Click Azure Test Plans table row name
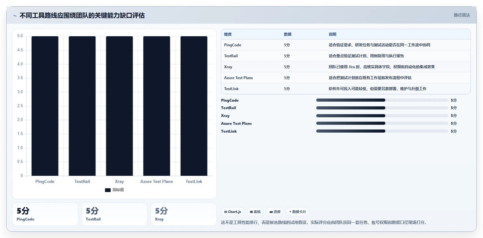 239,78
